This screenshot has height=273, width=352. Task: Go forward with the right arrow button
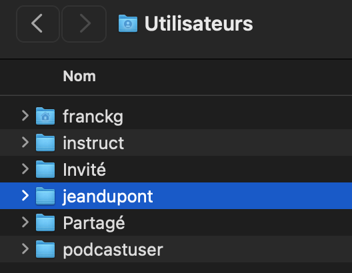coord(84,24)
